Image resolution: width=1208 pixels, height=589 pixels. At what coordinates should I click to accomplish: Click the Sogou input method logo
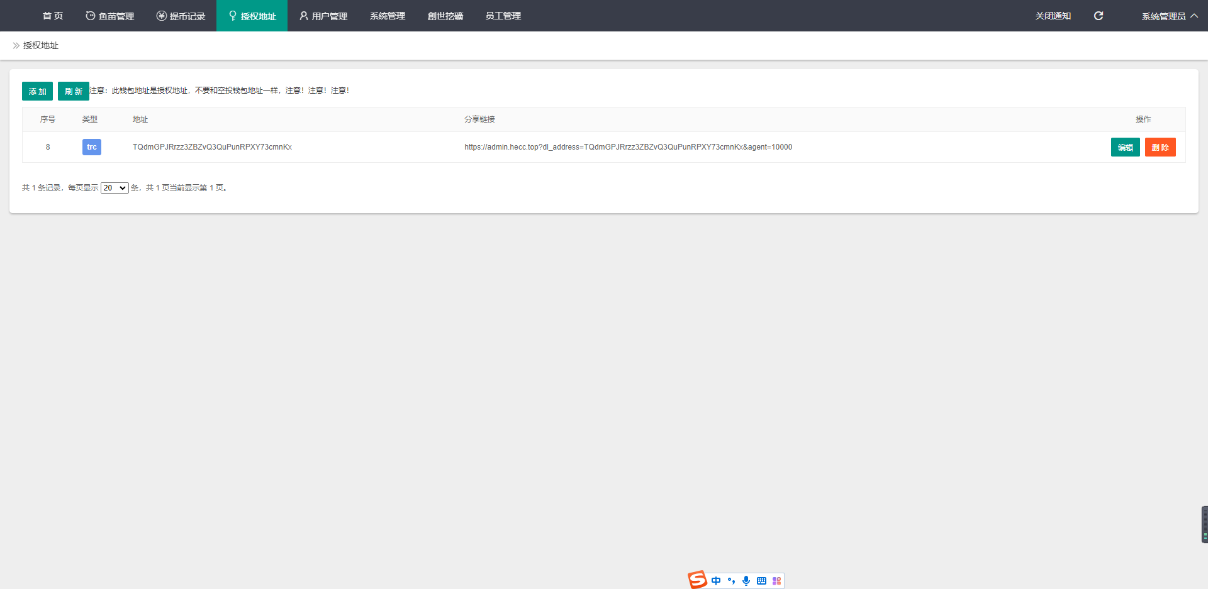(x=697, y=580)
